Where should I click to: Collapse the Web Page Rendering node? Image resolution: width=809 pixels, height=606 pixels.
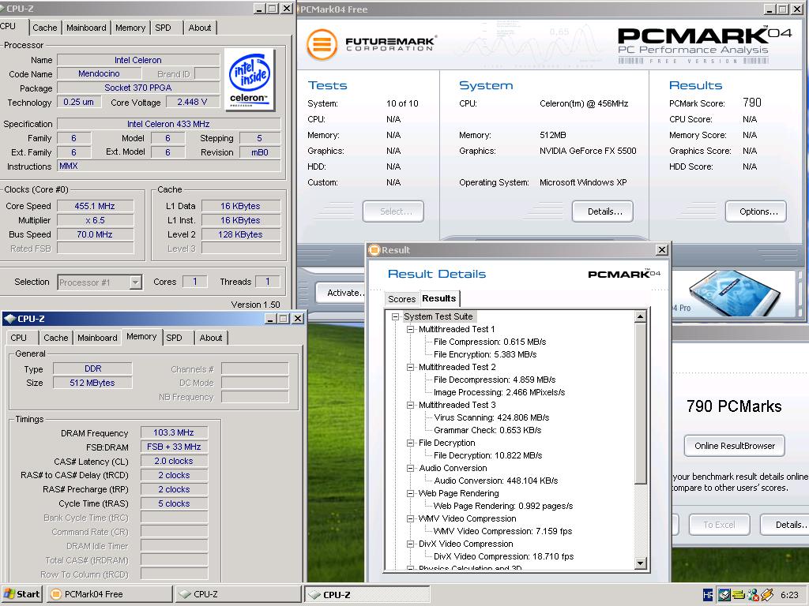click(411, 493)
